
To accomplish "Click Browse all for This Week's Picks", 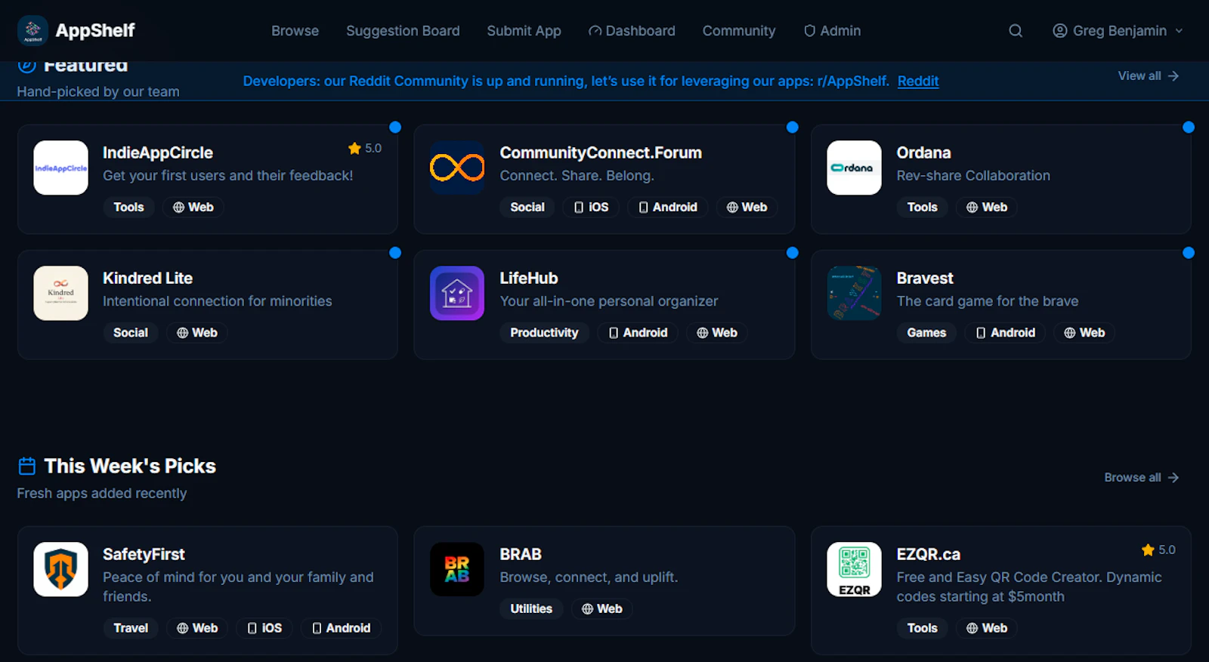I will click(x=1141, y=477).
